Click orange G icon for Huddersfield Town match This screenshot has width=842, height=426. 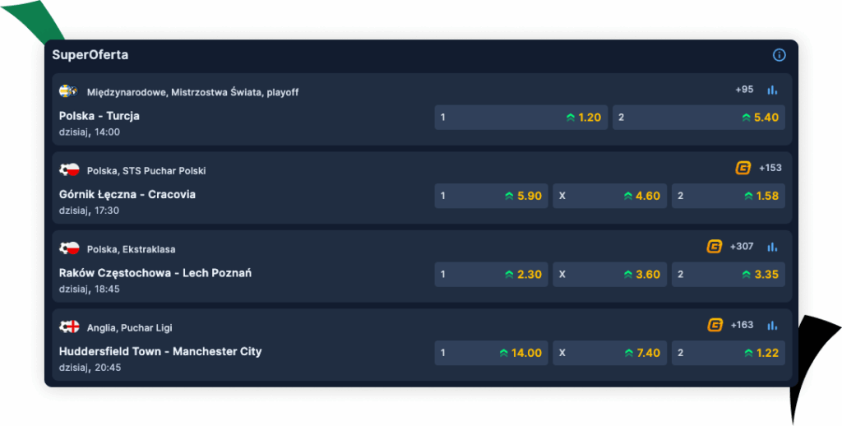point(715,325)
